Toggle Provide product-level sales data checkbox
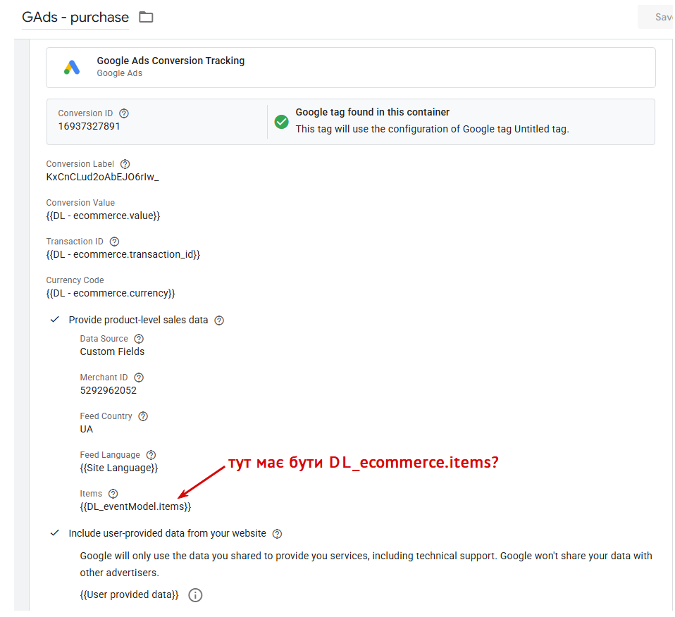This screenshot has height=617, width=675. tap(55, 320)
